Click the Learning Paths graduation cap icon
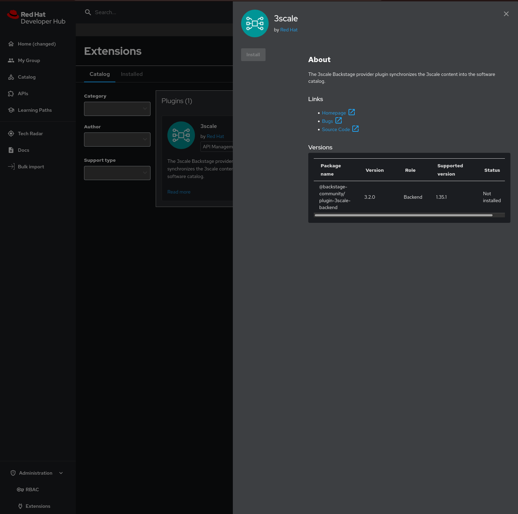 click(11, 110)
